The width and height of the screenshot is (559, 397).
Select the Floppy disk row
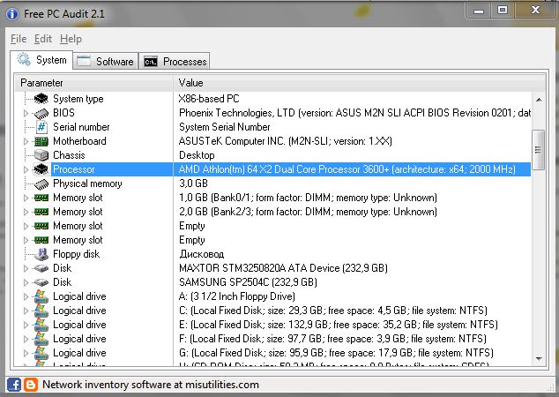(273, 254)
